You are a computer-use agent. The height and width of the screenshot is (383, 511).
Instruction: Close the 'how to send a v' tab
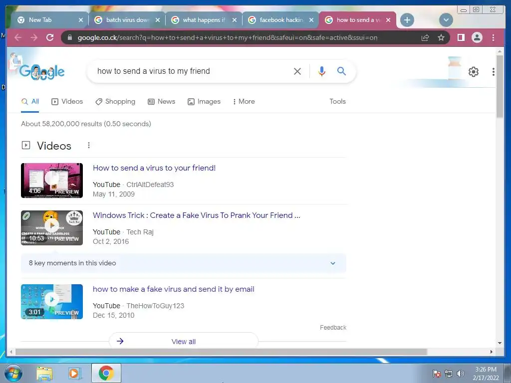[388, 20]
